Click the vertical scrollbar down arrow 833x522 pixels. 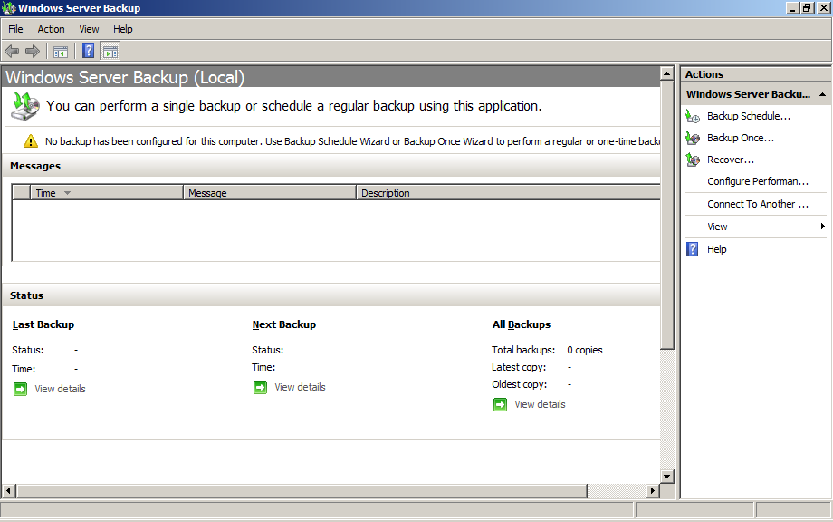click(666, 477)
